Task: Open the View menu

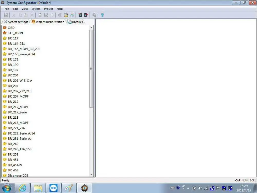Action: tap(25, 9)
